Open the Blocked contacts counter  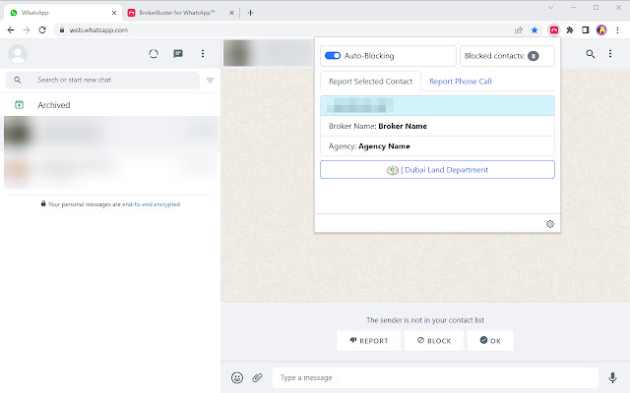[x=507, y=56]
